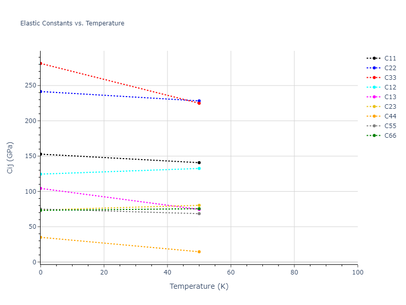This screenshot has width=406, height=305.
Task: Select the gray C55 marker at 50 K
Action: [x=199, y=213]
